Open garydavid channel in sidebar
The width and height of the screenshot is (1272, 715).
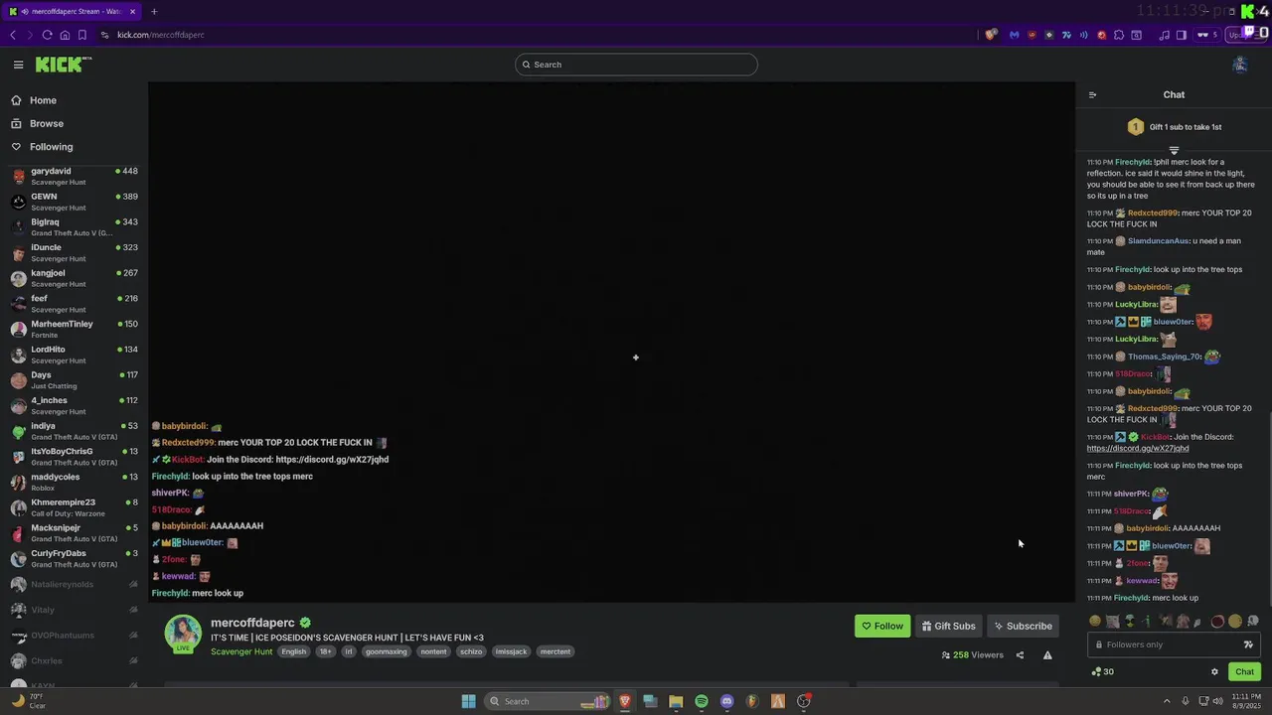coord(75,176)
